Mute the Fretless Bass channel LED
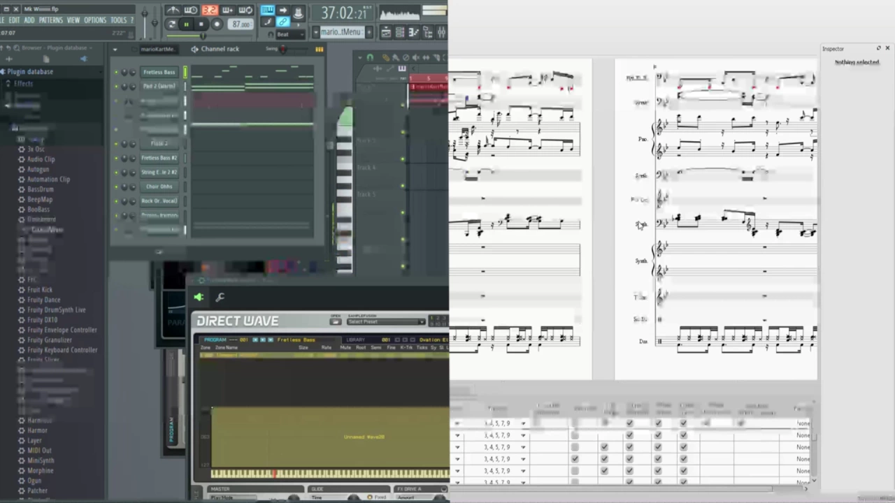895x503 pixels. tap(116, 72)
